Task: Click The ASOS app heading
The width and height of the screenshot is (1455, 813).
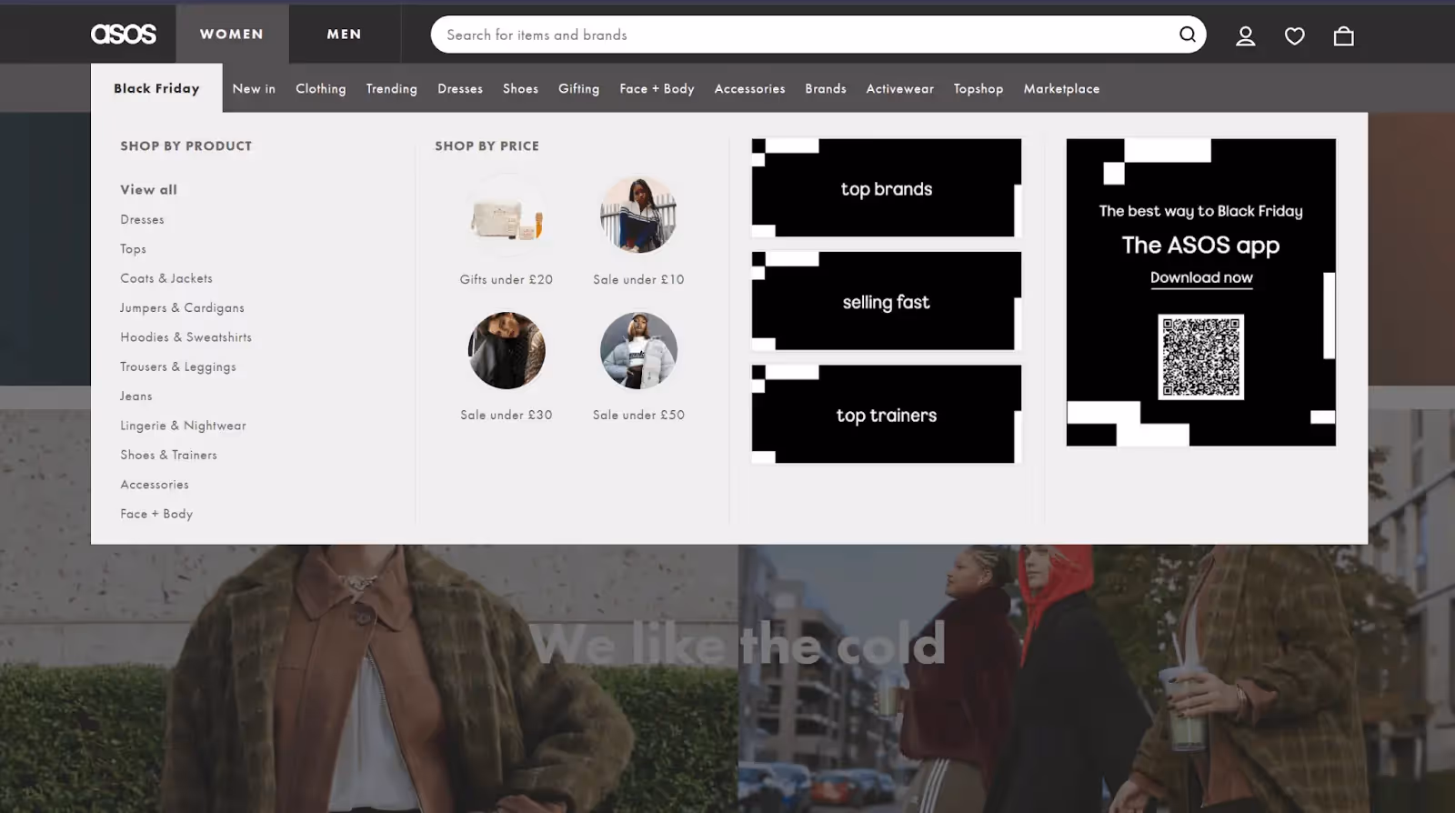Action: 1201,245
